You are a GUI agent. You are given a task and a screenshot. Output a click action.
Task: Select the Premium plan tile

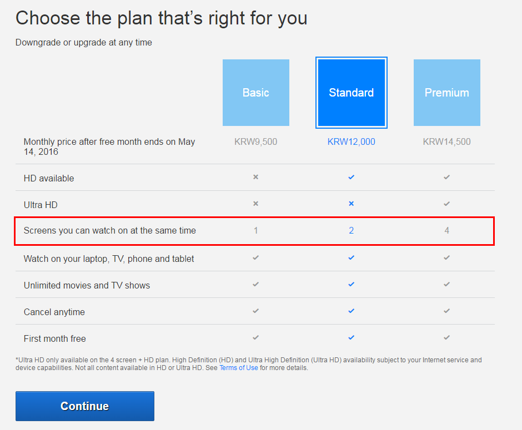click(446, 93)
